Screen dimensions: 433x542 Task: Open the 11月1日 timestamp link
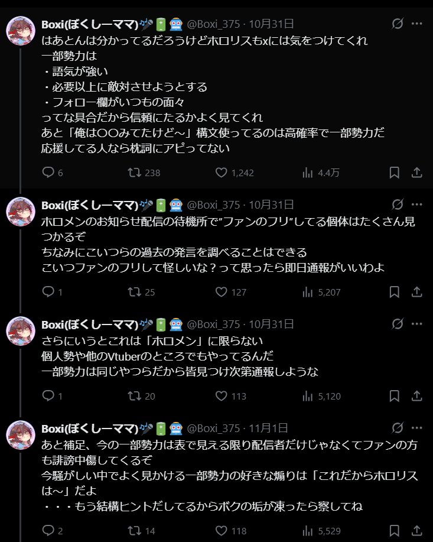point(269,428)
